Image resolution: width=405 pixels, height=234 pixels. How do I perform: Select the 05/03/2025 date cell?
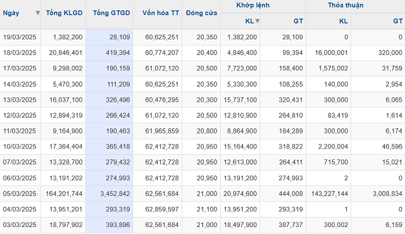click(20, 194)
